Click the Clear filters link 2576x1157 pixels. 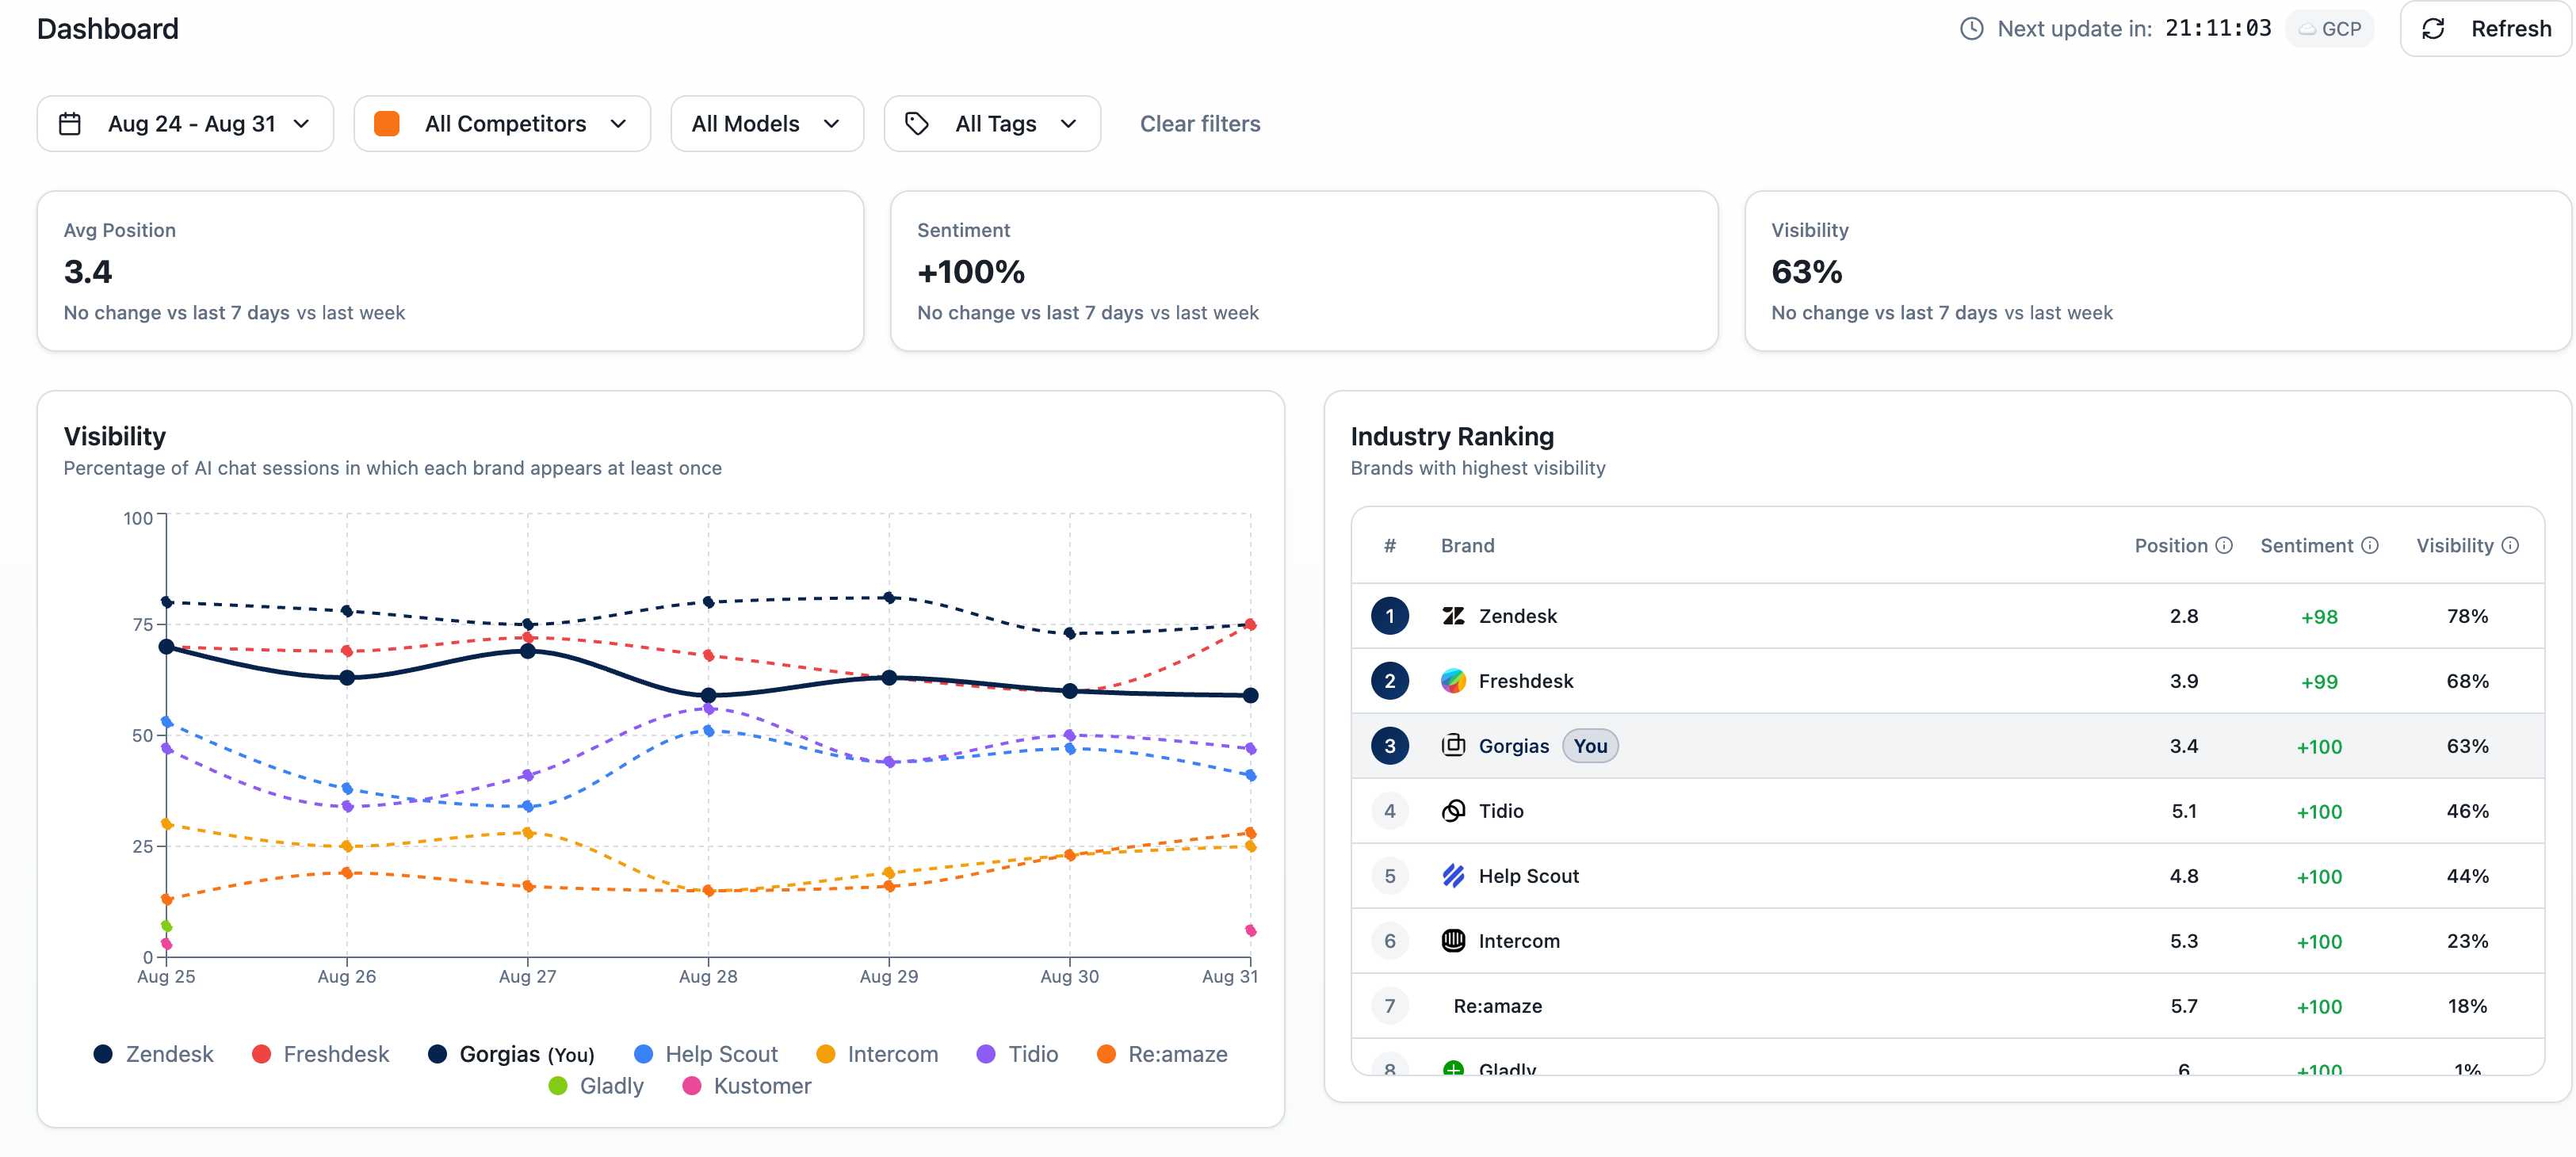pos(1200,124)
